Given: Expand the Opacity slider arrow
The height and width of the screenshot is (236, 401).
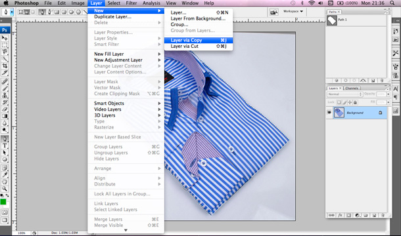Looking at the screenshot, I should (389, 94).
